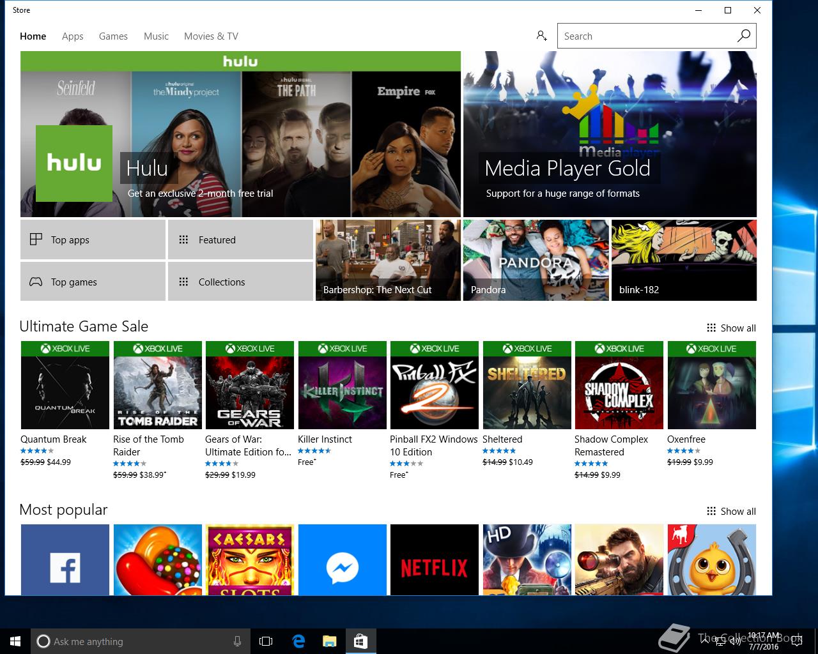818x654 pixels.
Task: Open Task View on the taskbar
Action: click(266, 641)
